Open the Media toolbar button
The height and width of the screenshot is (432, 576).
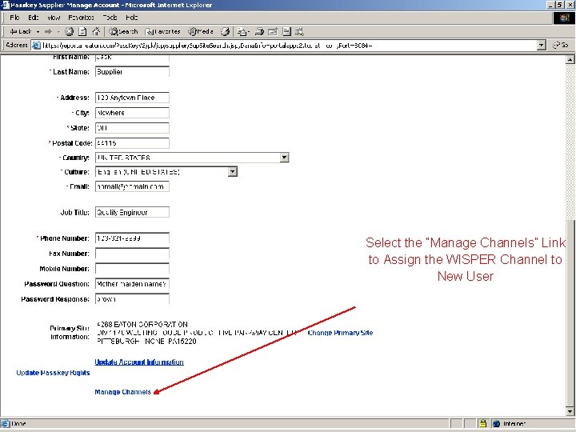pyautogui.click(x=201, y=31)
